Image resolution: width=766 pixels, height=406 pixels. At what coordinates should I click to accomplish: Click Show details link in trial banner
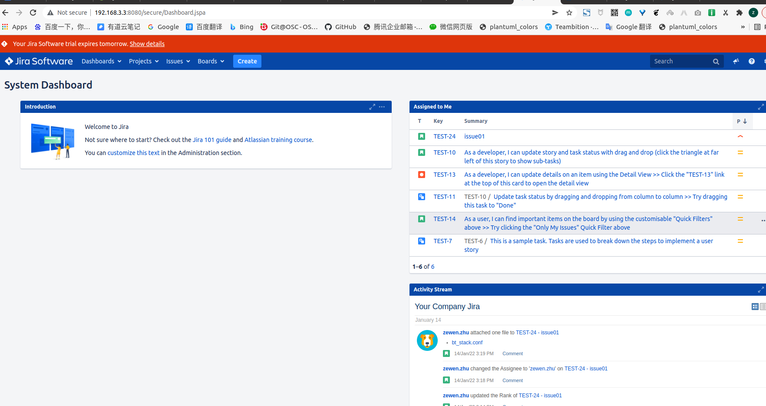pos(147,44)
